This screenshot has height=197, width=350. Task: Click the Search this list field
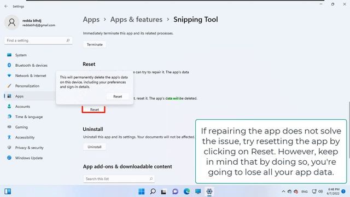[119, 179]
